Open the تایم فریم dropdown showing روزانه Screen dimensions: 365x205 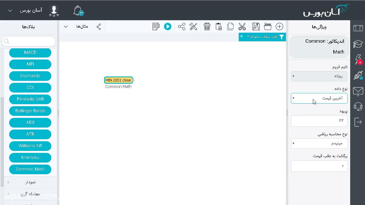(319, 76)
